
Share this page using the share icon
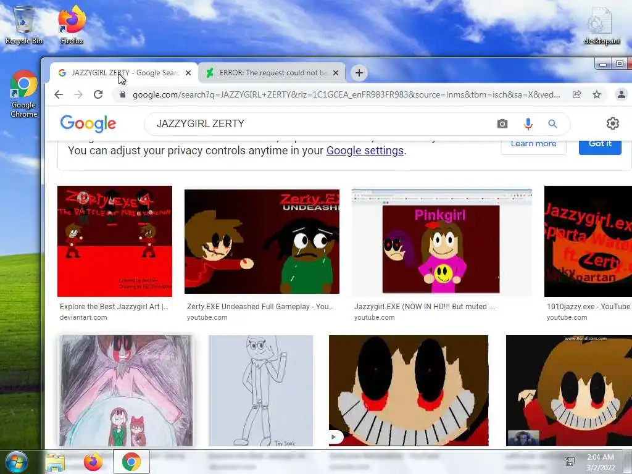[x=577, y=94]
